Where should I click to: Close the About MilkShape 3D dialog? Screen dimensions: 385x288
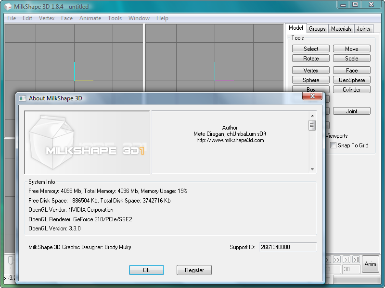click(312, 96)
